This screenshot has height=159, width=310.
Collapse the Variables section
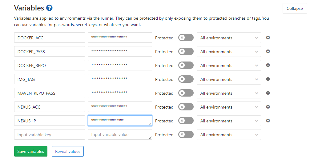pyautogui.click(x=295, y=9)
